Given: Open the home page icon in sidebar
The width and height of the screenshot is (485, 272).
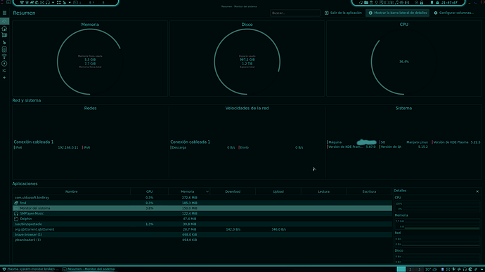Looking at the screenshot, I should (x=4, y=28).
